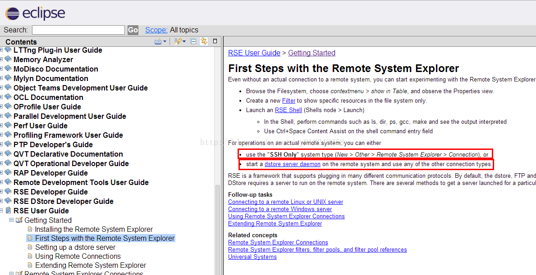Toggle the Link with Contents icon

pyautogui.click(x=204, y=41)
